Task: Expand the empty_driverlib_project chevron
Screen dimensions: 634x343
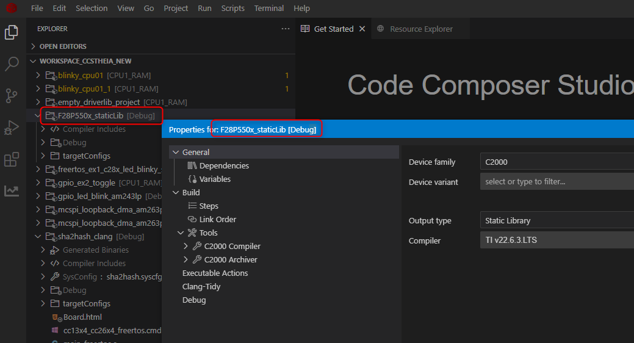Action: click(38, 102)
